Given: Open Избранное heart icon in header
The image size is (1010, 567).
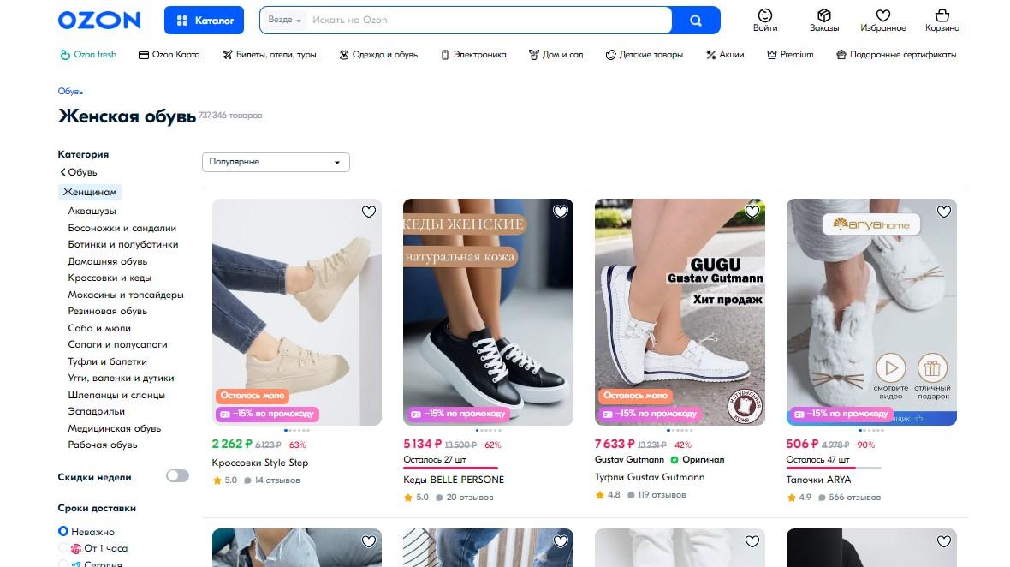Looking at the screenshot, I should 883,15.
